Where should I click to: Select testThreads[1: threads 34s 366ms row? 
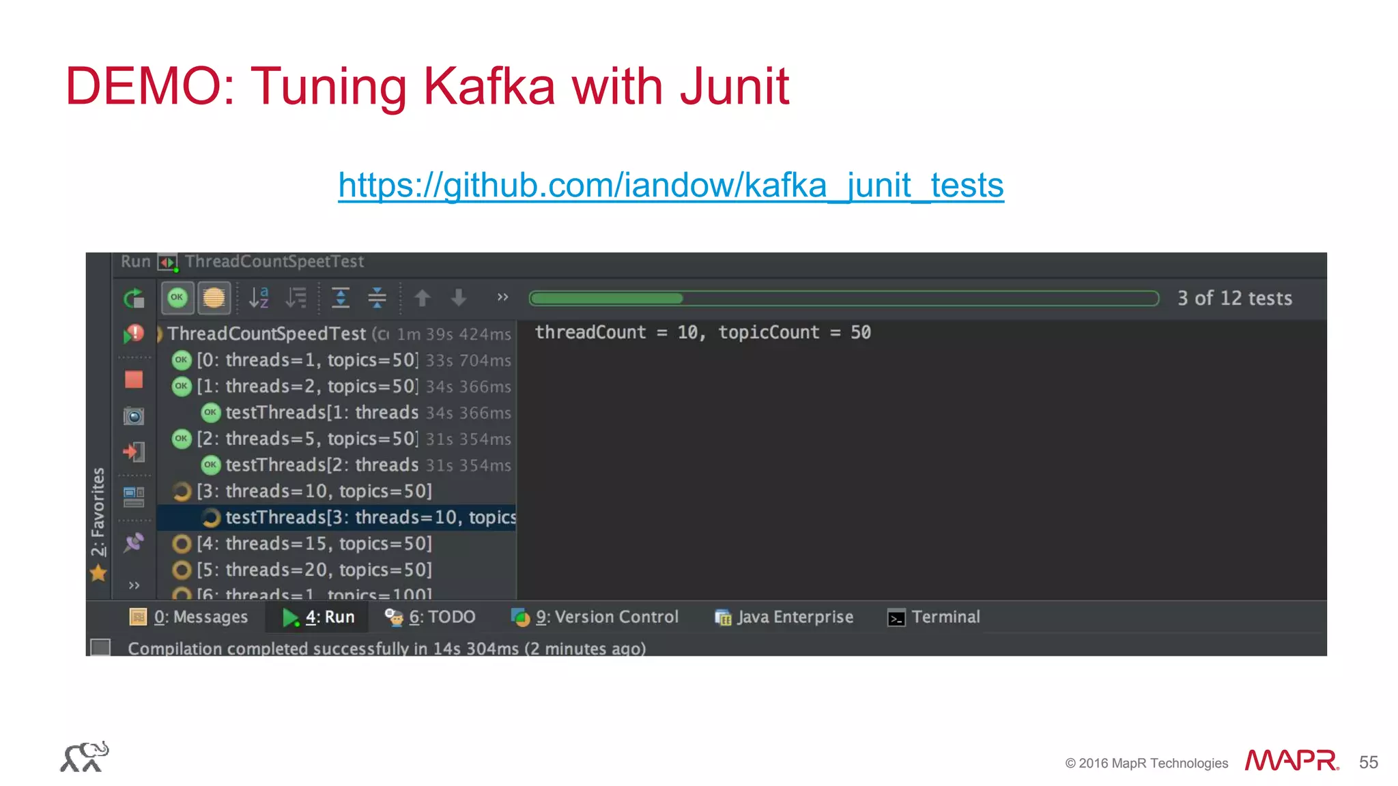pos(336,412)
